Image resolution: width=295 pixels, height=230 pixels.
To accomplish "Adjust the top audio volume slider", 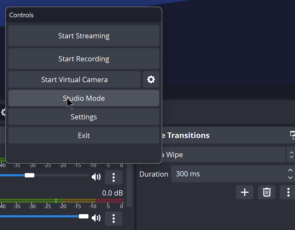I will [29, 175].
